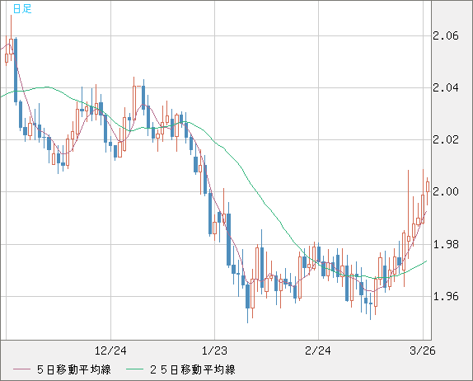This screenshot has height=381, width=473.
Task: Click the green 25-day average legend line
Action: tap(134, 369)
